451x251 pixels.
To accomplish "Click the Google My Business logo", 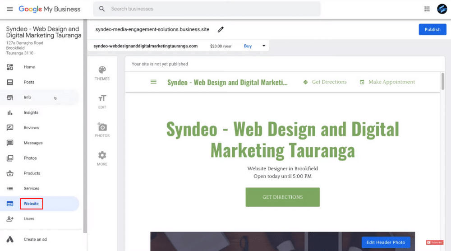I will (x=50, y=9).
